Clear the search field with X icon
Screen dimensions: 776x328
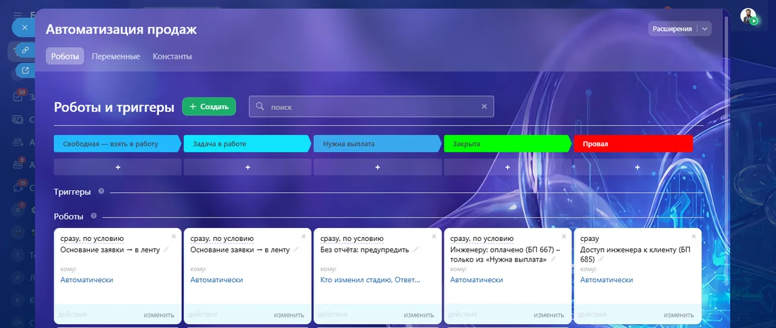point(484,107)
